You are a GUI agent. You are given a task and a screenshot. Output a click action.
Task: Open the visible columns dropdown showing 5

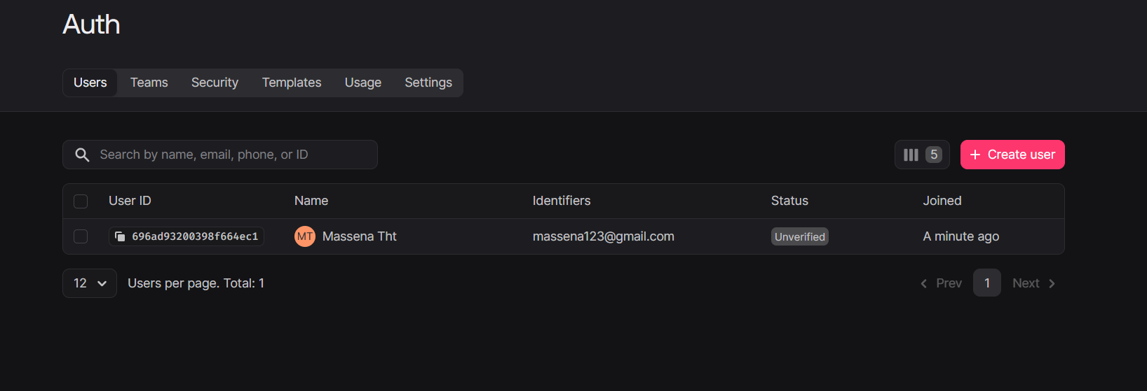(922, 155)
